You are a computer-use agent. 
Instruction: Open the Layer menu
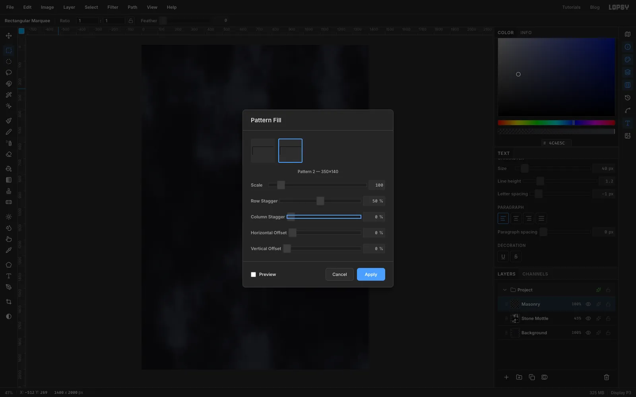69,7
